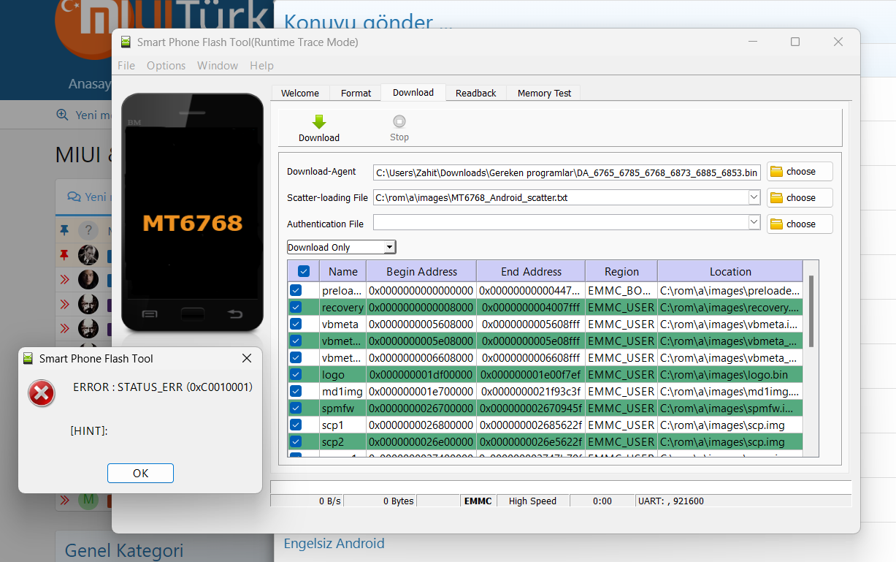Uncheck the preloader row checkbox
The image size is (896, 562).
coord(296,290)
